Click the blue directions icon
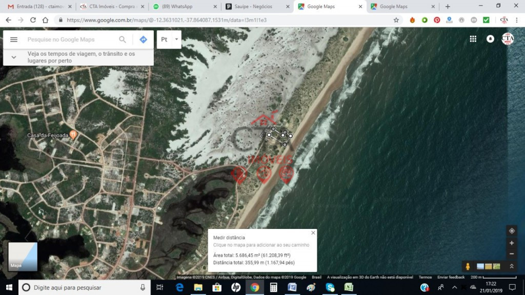The image size is (525, 295). (143, 39)
